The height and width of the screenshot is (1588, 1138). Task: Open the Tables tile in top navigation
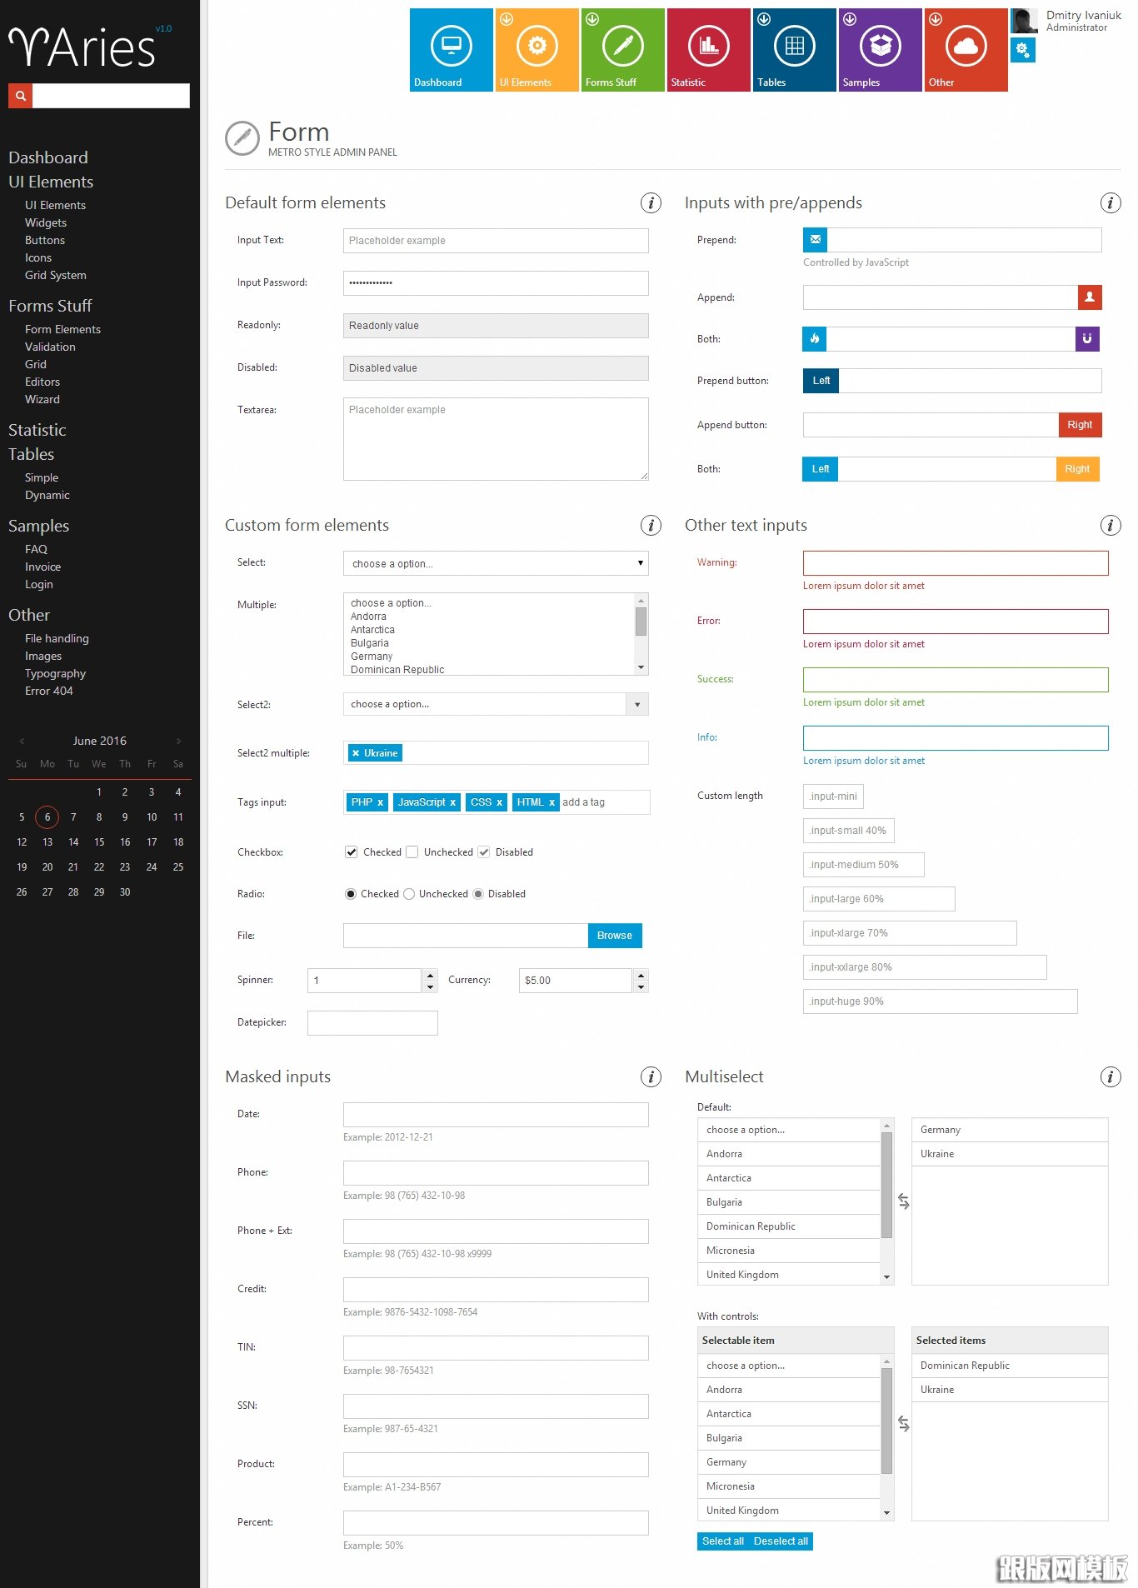(794, 49)
